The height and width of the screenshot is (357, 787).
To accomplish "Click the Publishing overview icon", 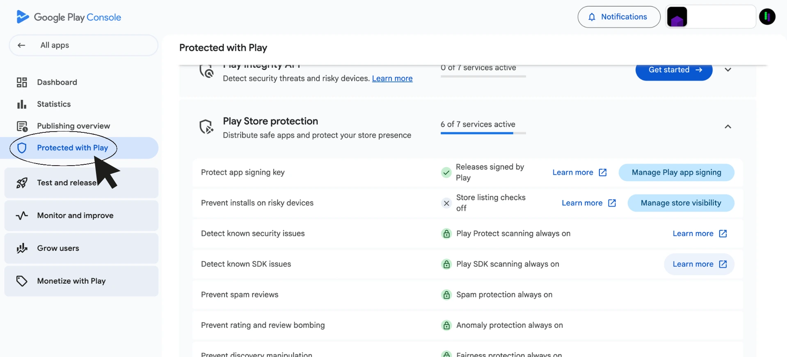I will (22, 126).
